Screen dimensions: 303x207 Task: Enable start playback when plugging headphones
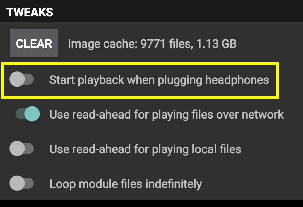pos(21,80)
